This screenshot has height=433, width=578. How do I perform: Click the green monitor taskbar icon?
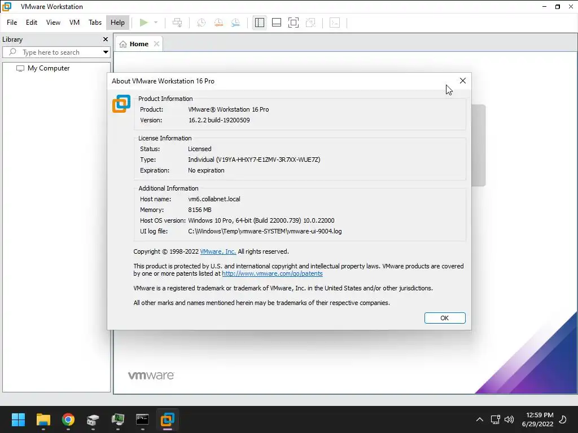[x=117, y=419]
